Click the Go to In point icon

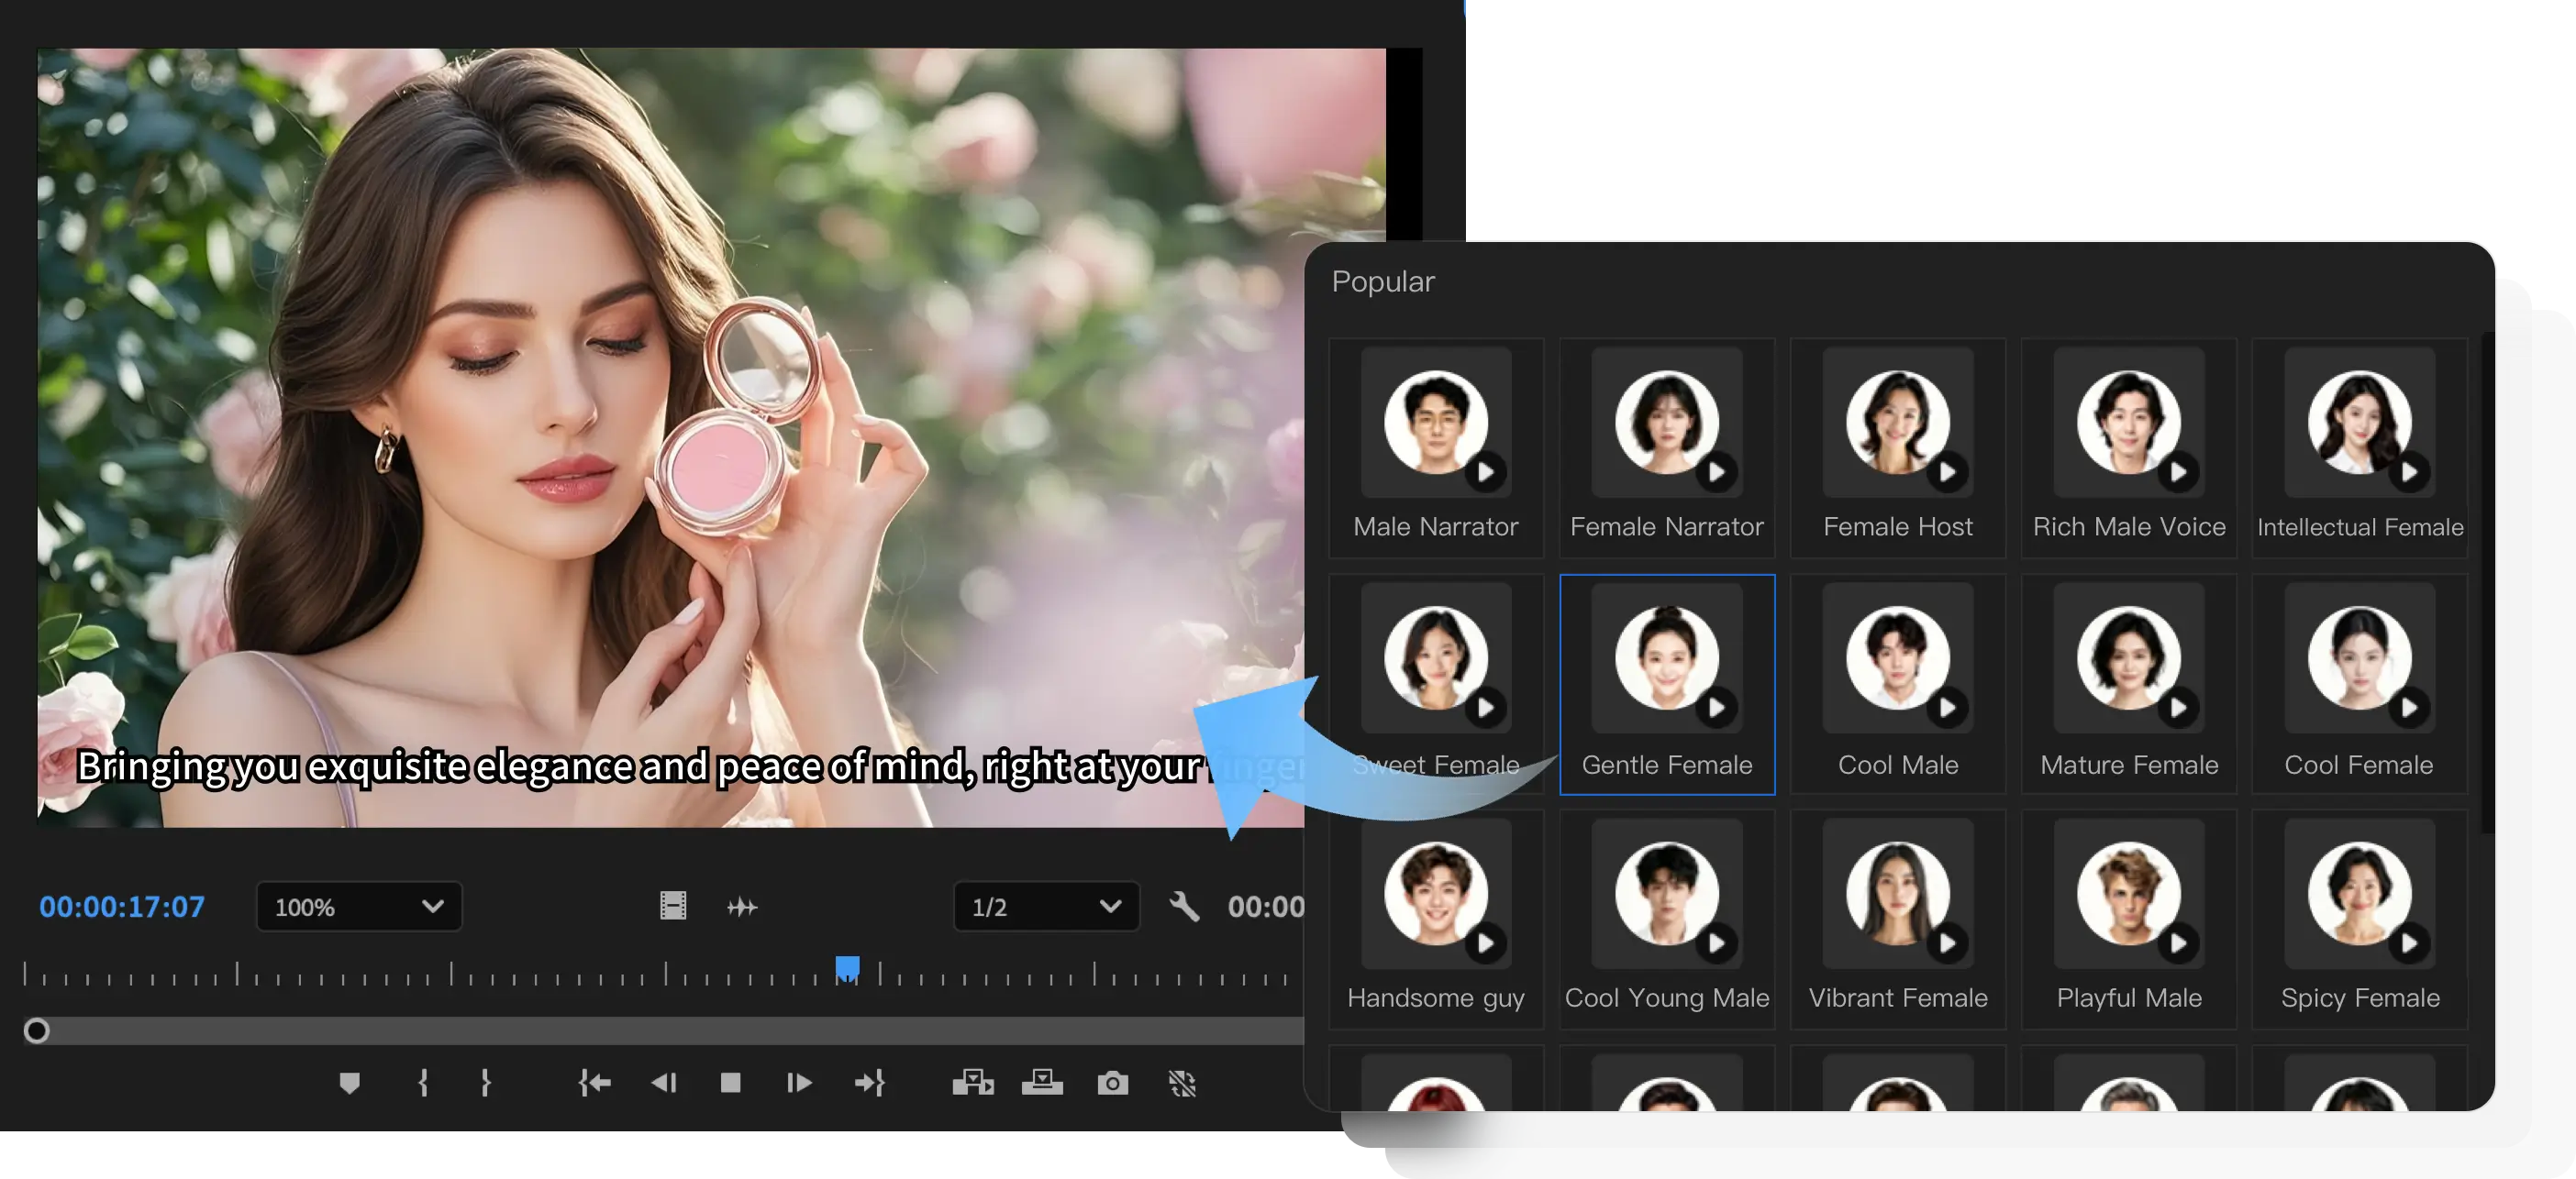coord(595,1083)
